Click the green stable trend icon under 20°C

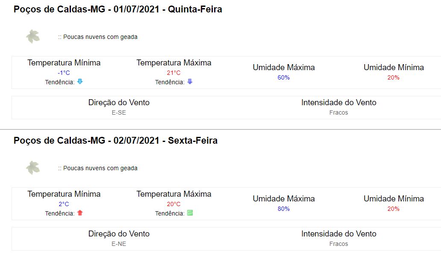[190, 213]
